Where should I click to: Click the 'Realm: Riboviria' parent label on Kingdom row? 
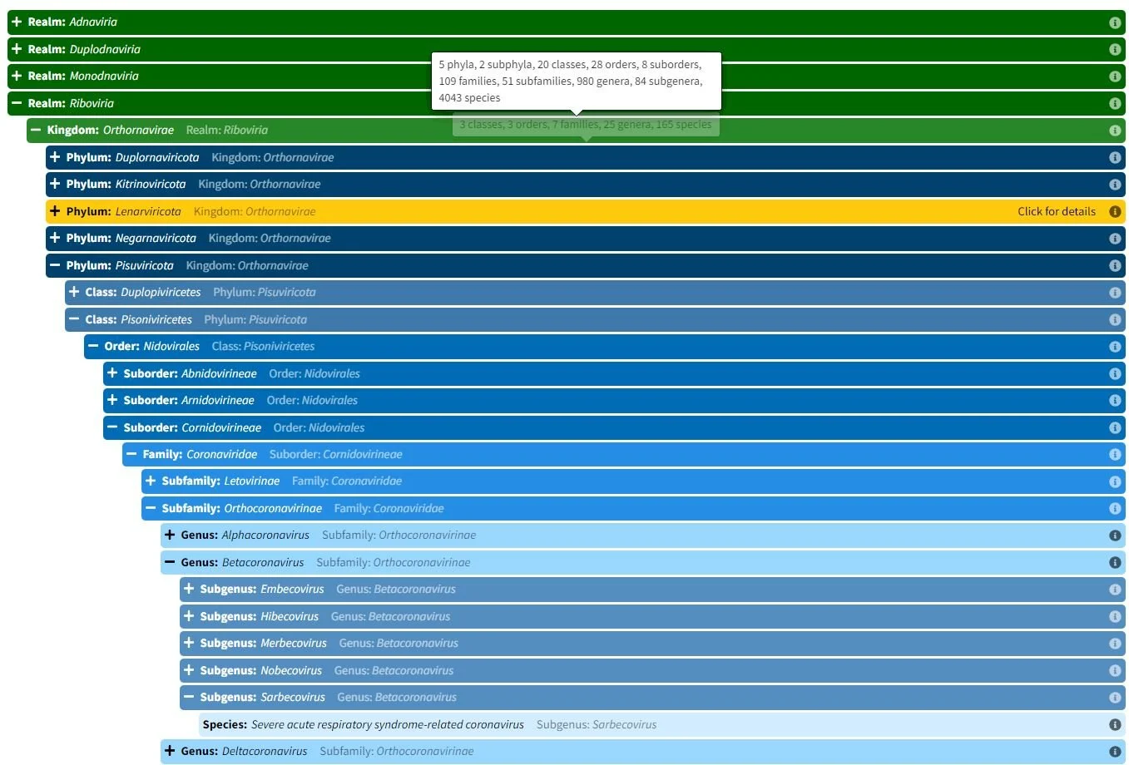point(227,130)
